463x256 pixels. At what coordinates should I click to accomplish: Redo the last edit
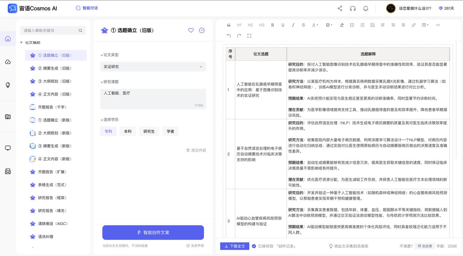239,36
